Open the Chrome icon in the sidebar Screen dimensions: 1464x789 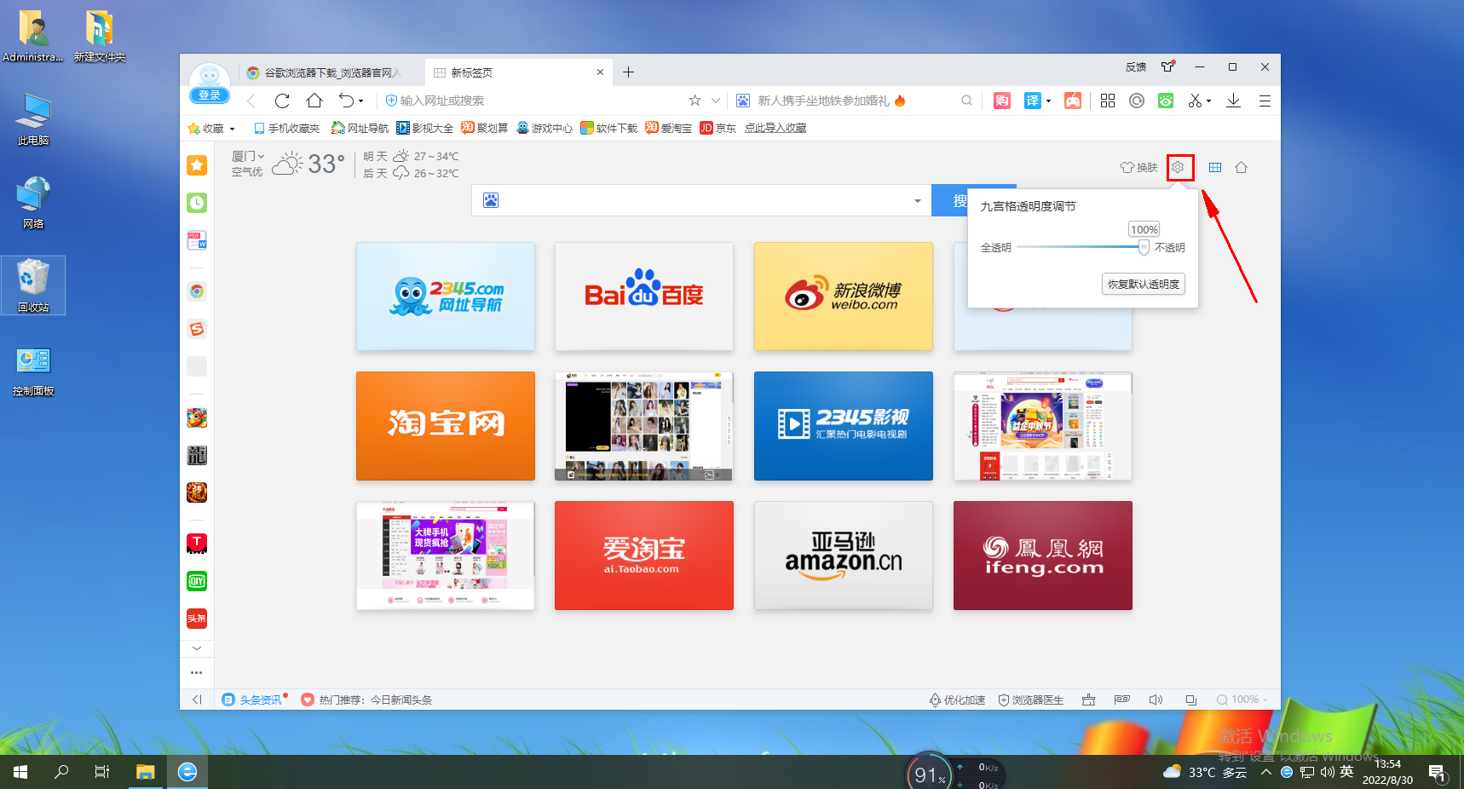tap(197, 291)
